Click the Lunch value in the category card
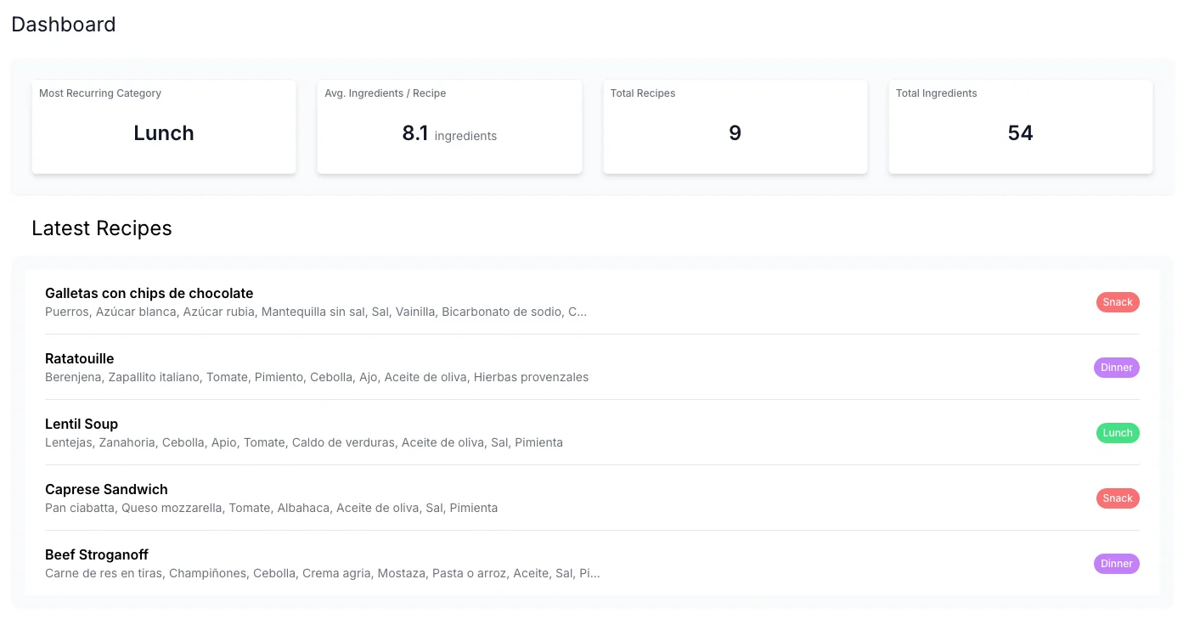The height and width of the screenshot is (630, 1189). point(163,133)
